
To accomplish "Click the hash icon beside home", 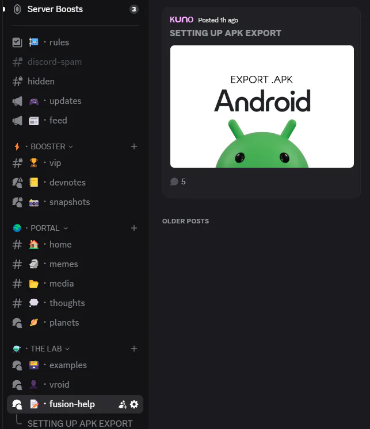I will coord(17,245).
